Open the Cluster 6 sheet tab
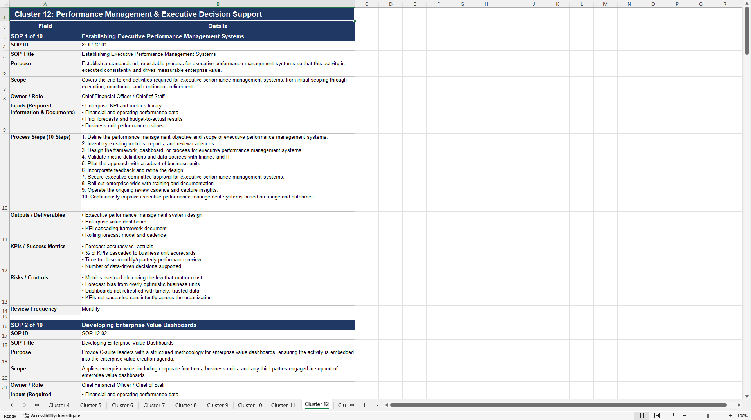Viewport: 751px width, 420px height. click(x=122, y=405)
